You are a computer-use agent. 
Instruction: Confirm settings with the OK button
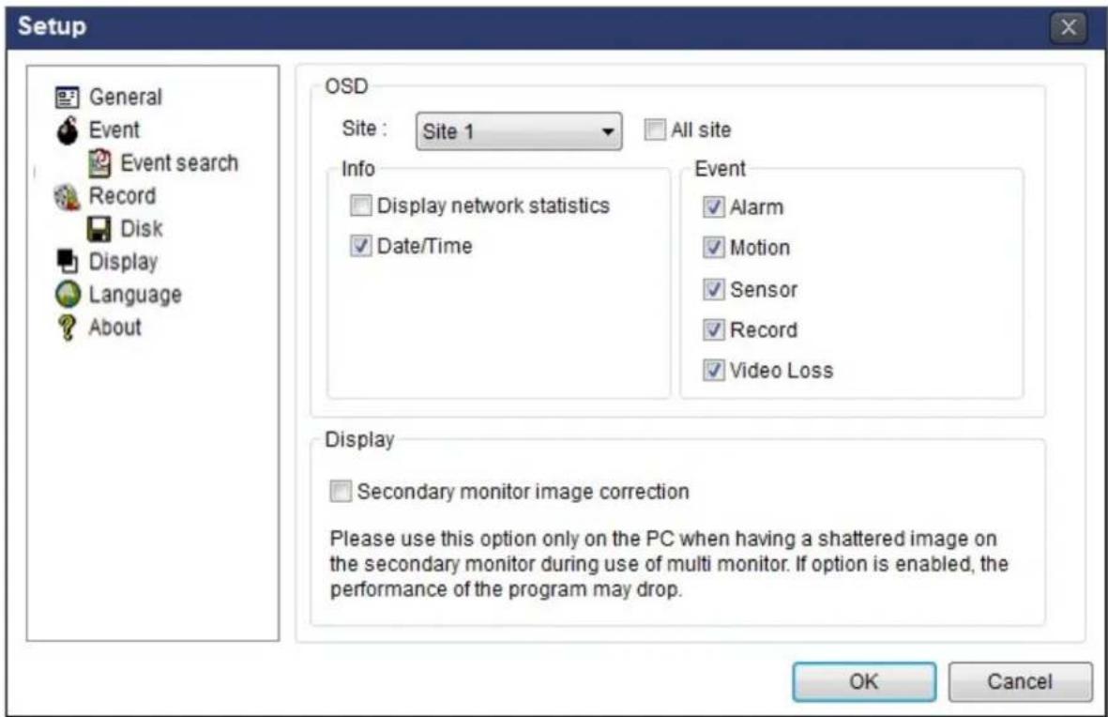coord(864,681)
